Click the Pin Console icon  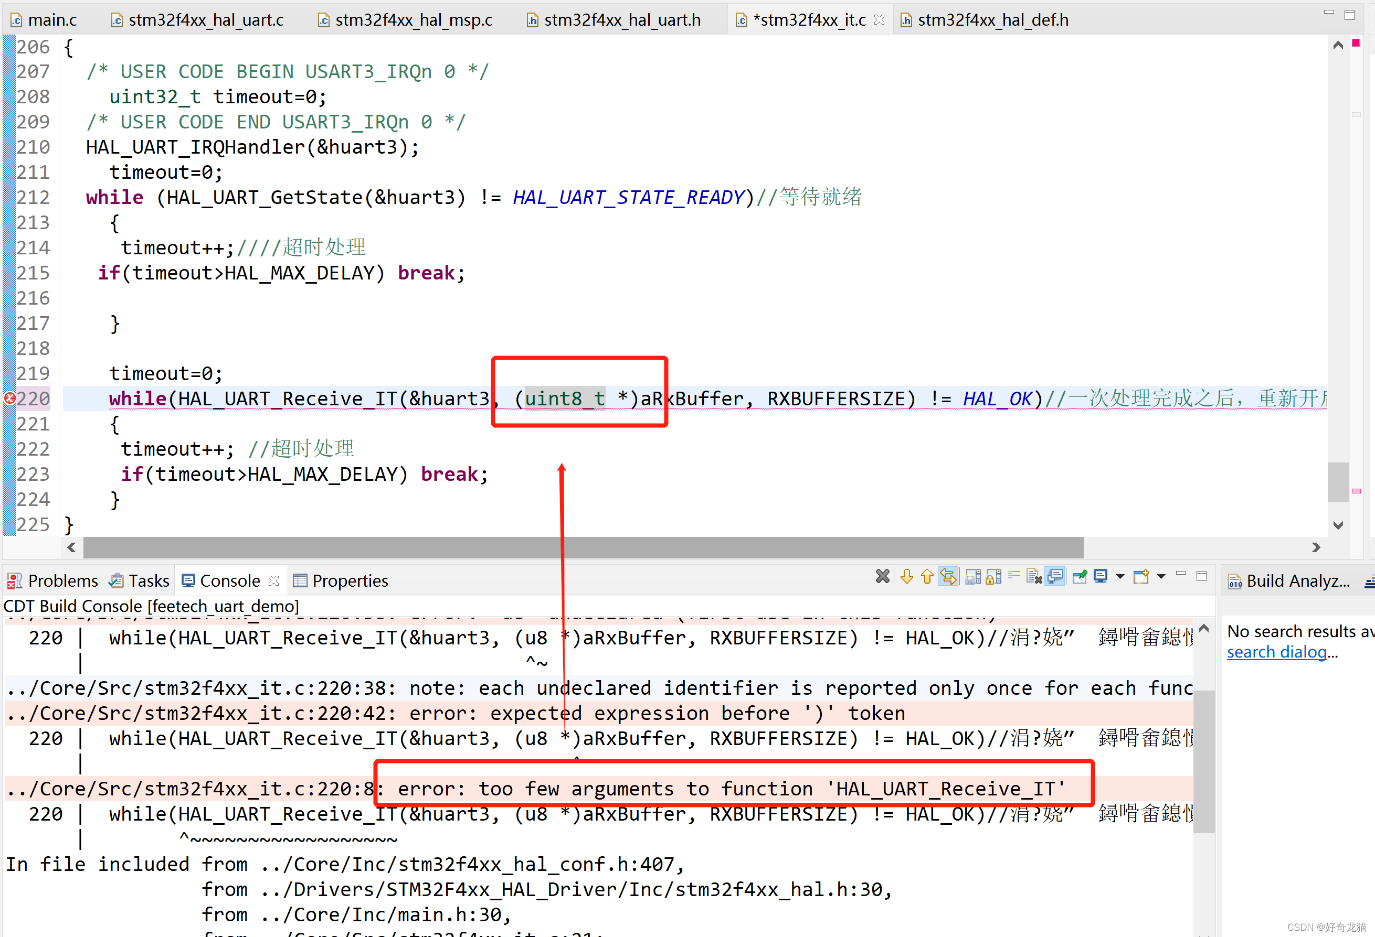1080,576
